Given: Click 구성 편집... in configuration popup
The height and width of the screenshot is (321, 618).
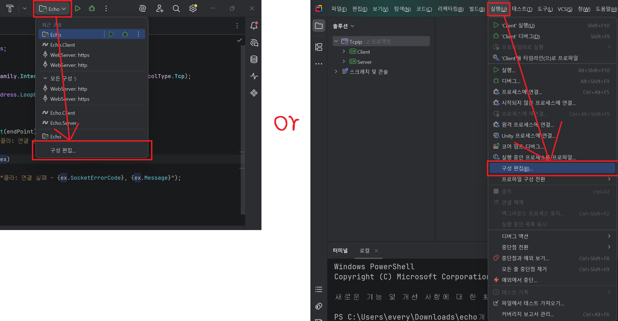Looking at the screenshot, I should point(63,151).
